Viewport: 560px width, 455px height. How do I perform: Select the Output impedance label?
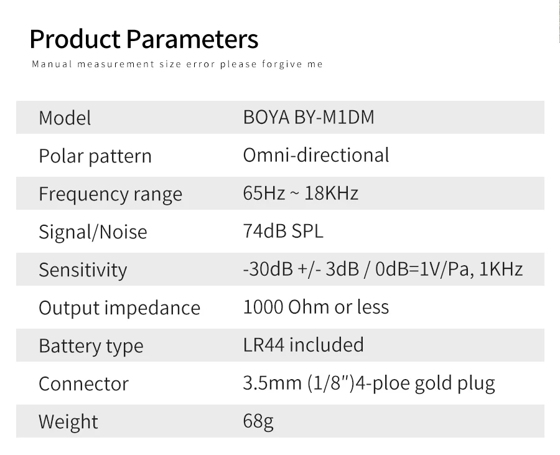click(119, 308)
